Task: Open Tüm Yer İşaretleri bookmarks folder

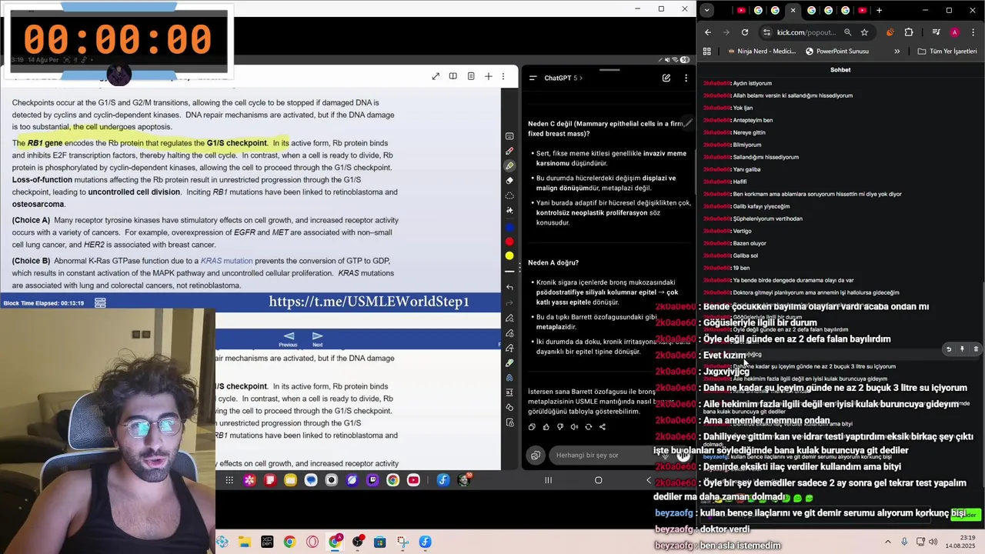Action: pos(947,52)
